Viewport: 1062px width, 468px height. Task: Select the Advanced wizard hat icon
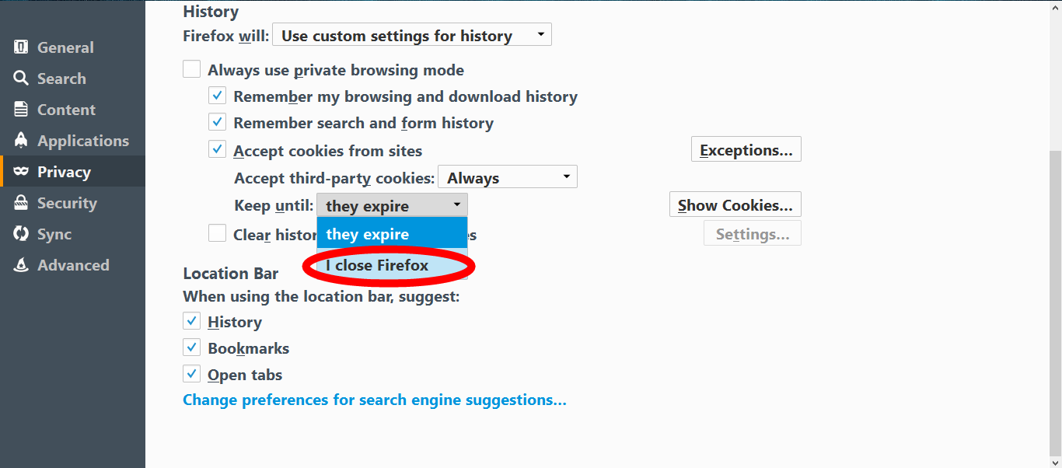pyautogui.click(x=21, y=265)
